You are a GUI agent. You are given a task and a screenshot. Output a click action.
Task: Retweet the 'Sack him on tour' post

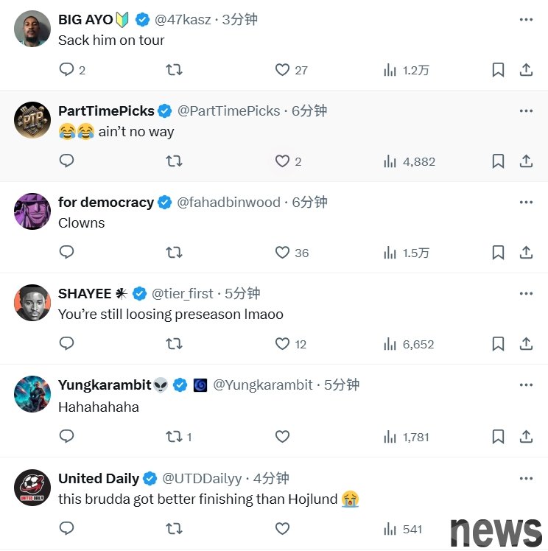[174, 69]
